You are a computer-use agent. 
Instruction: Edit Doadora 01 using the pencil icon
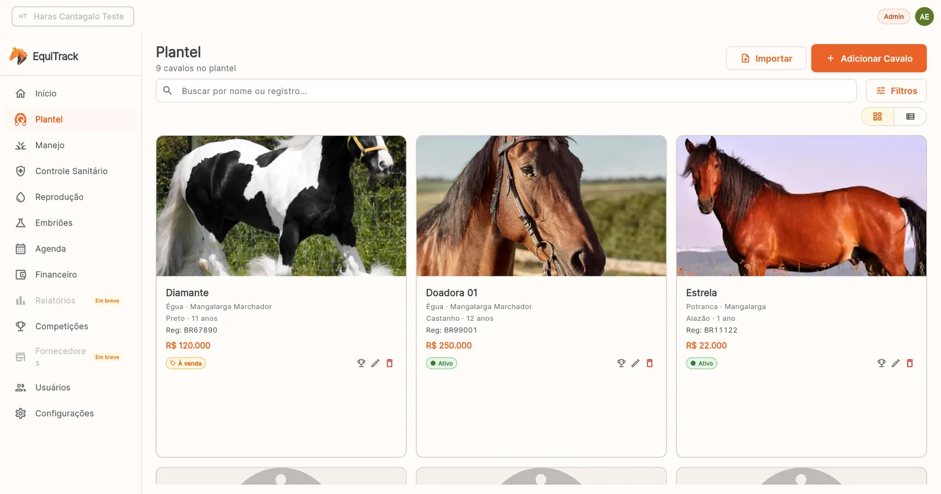point(636,363)
